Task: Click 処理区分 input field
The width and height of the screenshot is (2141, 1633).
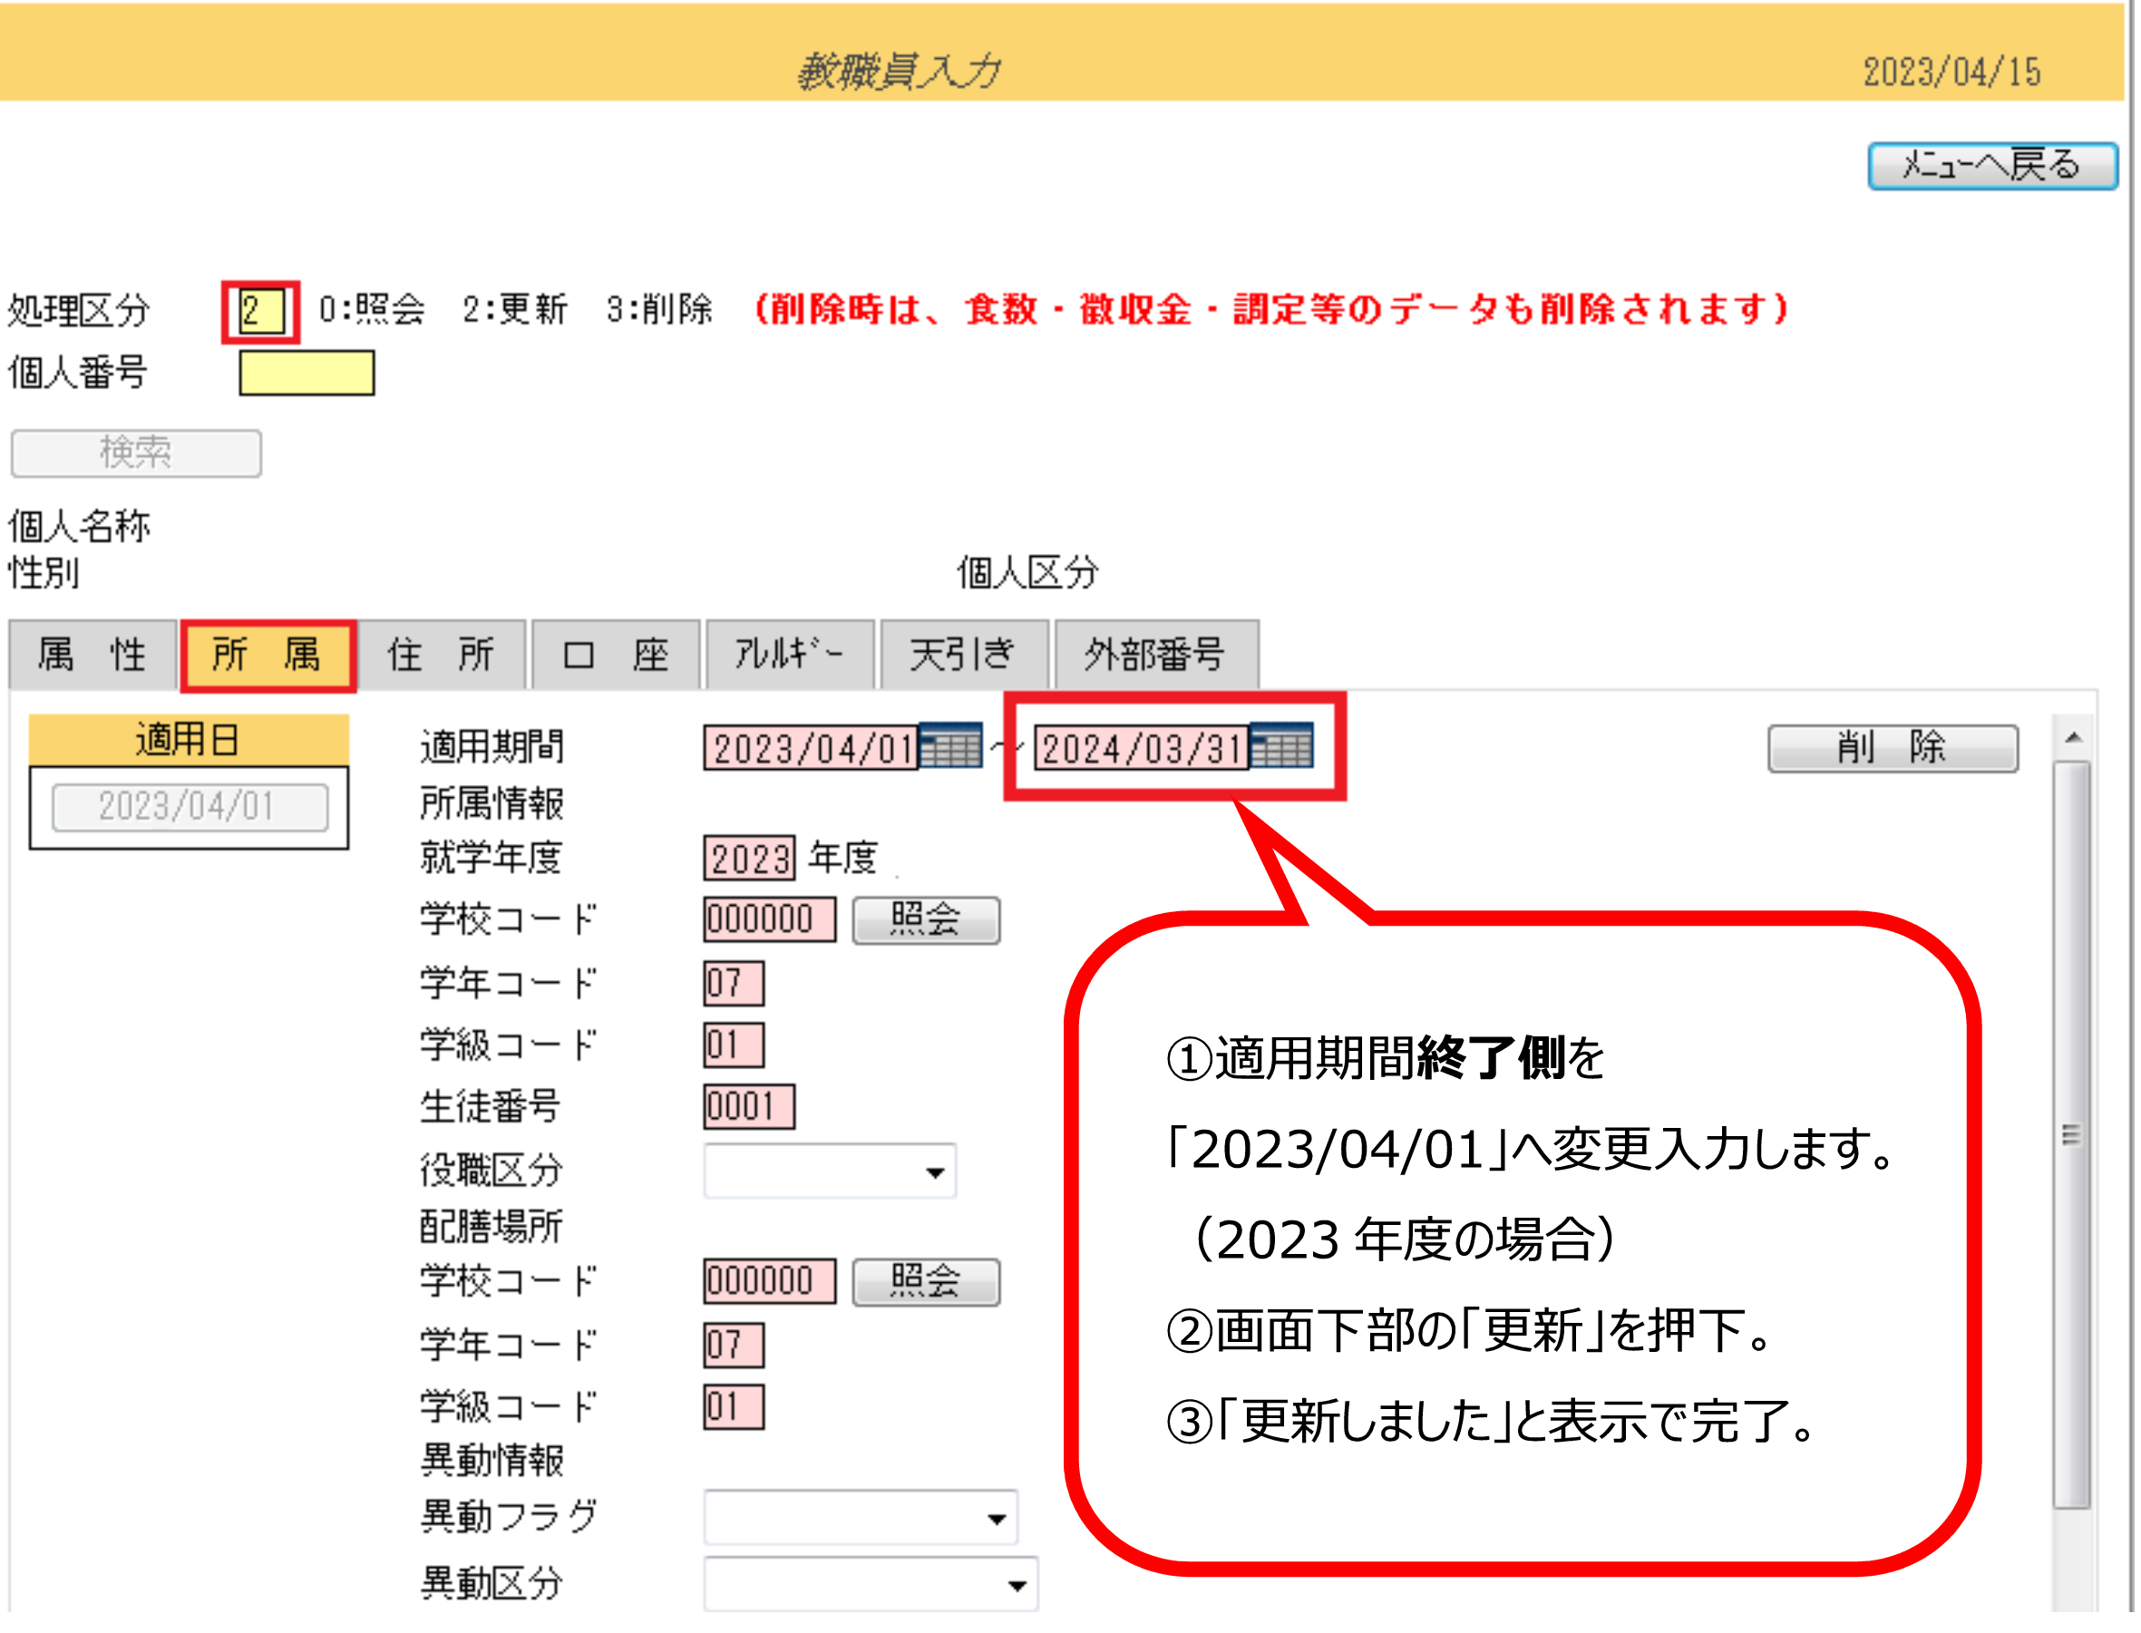Action: pyautogui.click(x=260, y=312)
